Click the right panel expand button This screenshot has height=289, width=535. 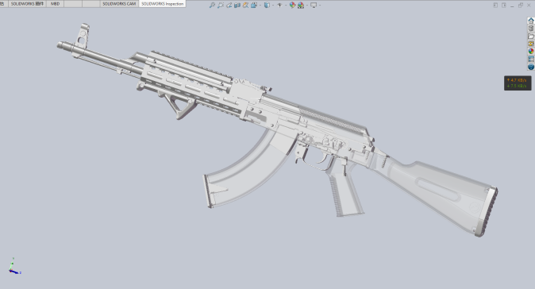[x=503, y=5]
